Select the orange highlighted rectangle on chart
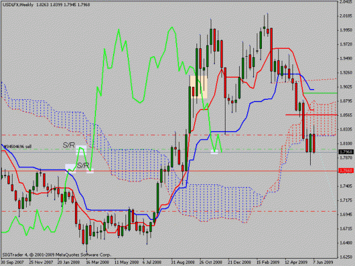Viewport: 355px width, 266px height. coord(199,87)
